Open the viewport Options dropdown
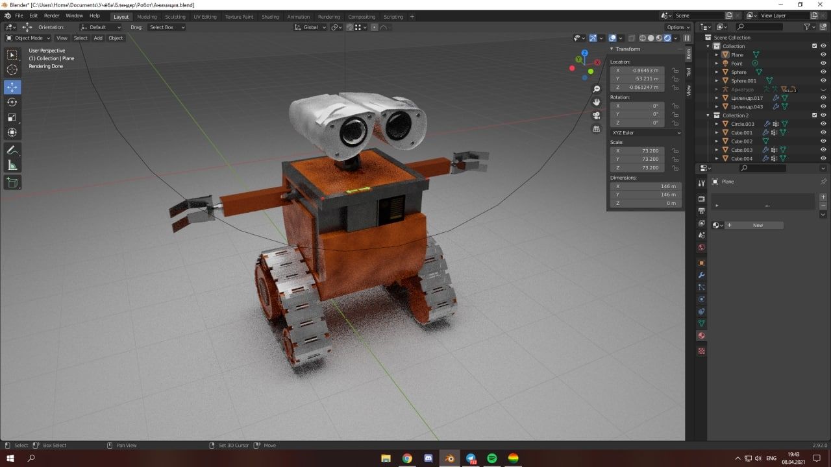 (x=678, y=27)
